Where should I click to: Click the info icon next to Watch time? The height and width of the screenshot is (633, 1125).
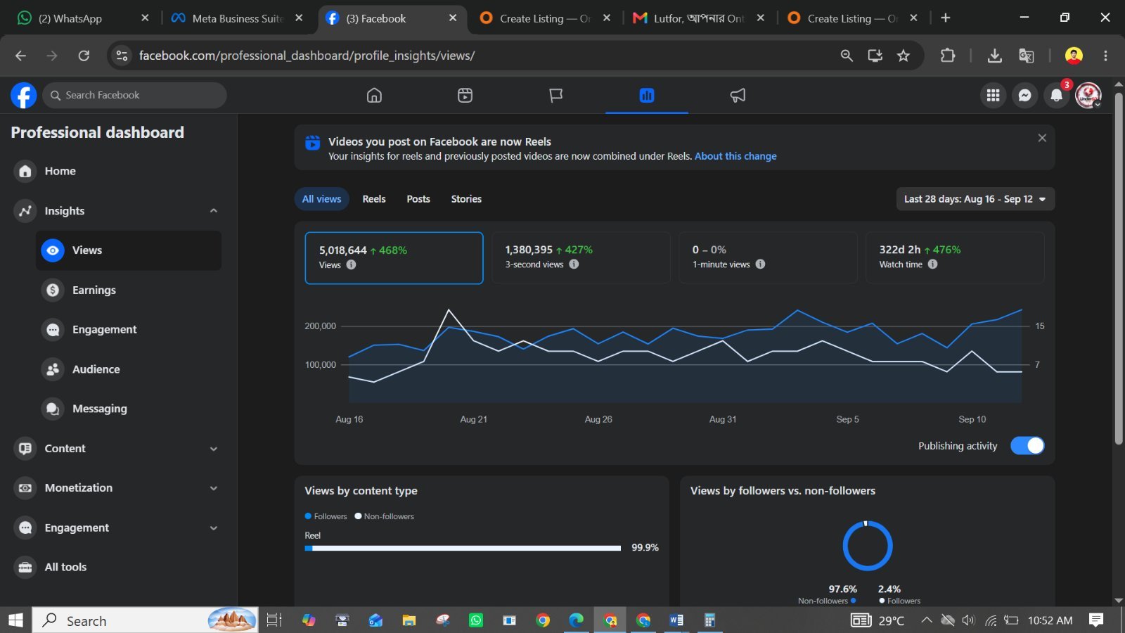[x=932, y=264]
